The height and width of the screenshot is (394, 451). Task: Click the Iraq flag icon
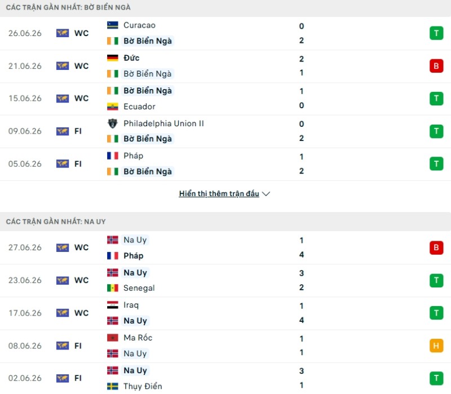[x=112, y=305]
